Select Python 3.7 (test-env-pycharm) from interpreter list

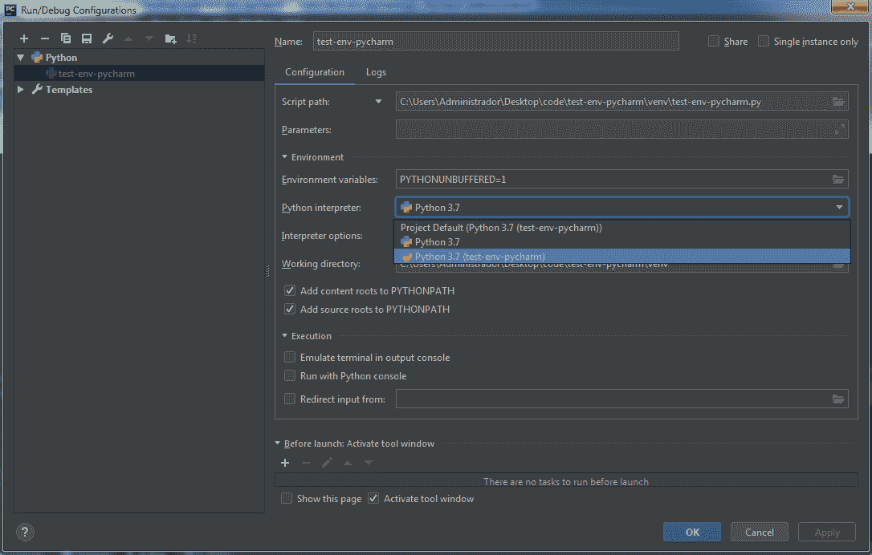click(x=479, y=257)
